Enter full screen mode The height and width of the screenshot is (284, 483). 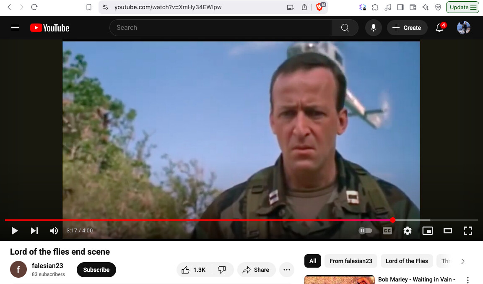click(468, 231)
